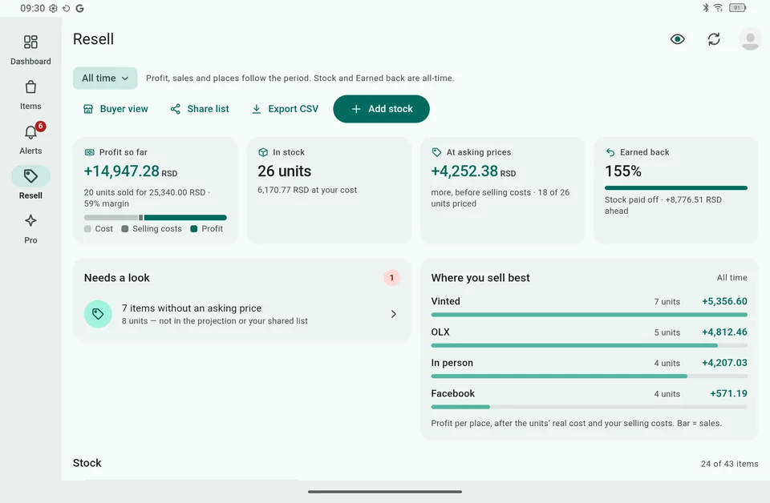Click the settings gear in status bar
770x503 pixels.
[54, 8]
